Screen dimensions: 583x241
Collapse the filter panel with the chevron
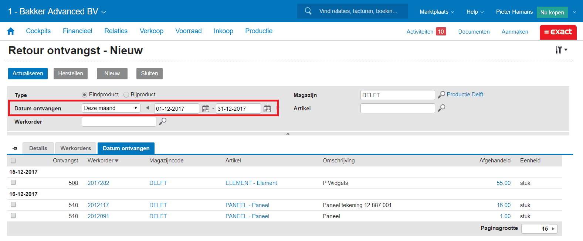point(288,134)
